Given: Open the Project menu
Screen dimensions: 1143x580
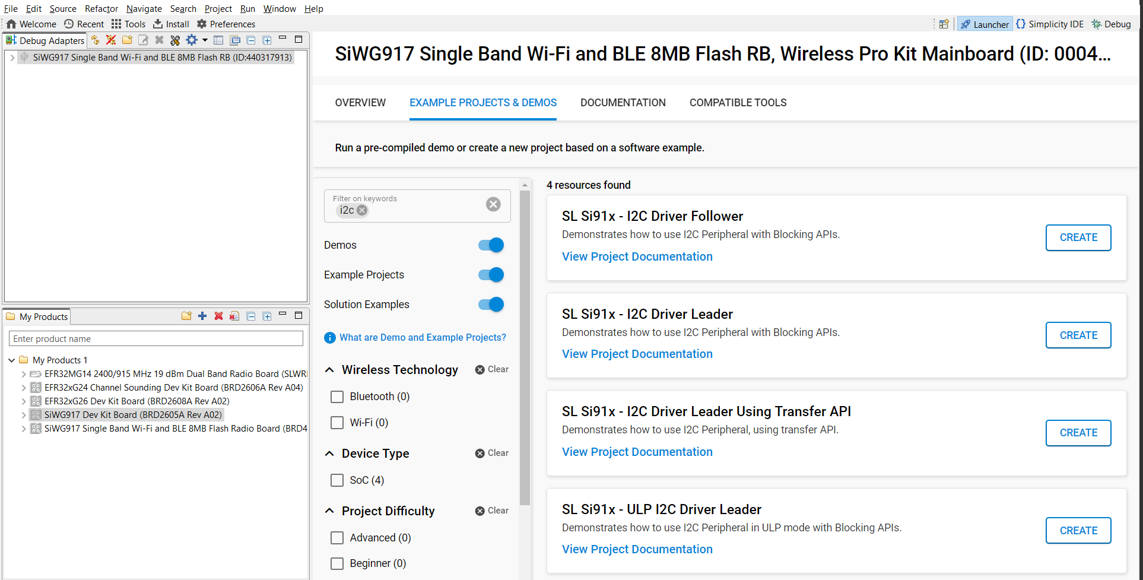Looking at the screenshot, I should click(218, 8).
